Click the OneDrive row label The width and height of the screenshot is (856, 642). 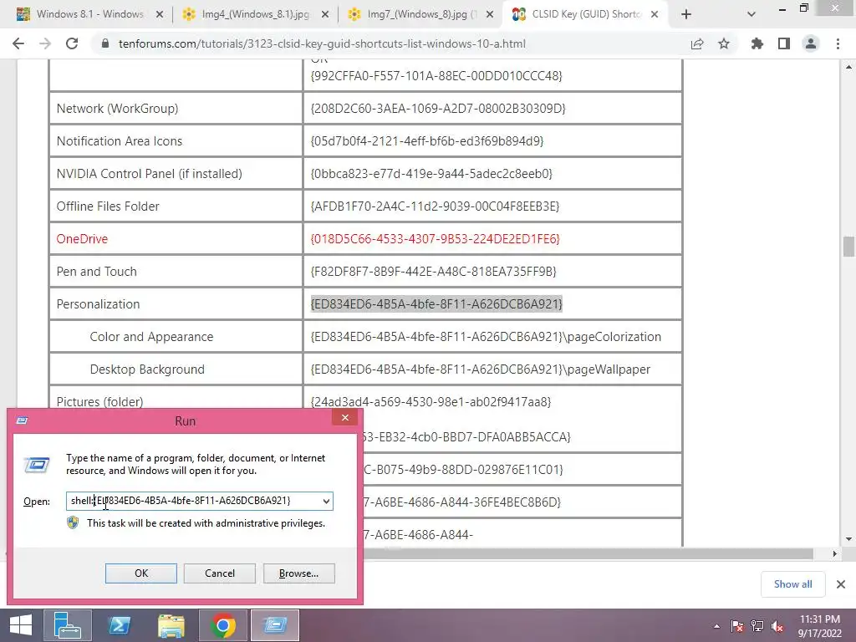[82, 238]
